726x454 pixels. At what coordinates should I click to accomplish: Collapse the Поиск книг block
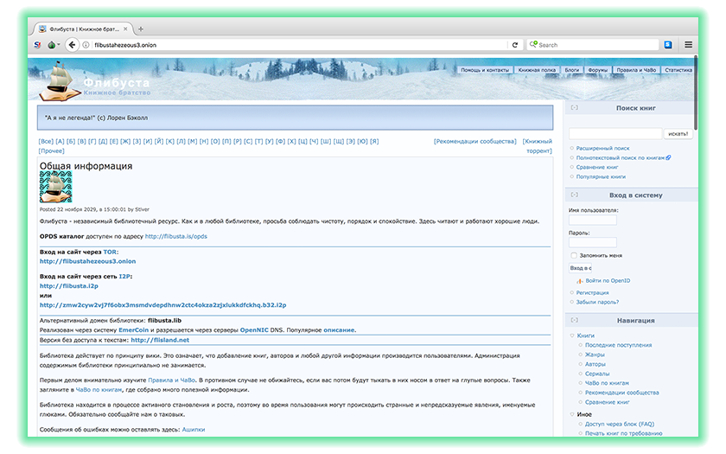575,108
